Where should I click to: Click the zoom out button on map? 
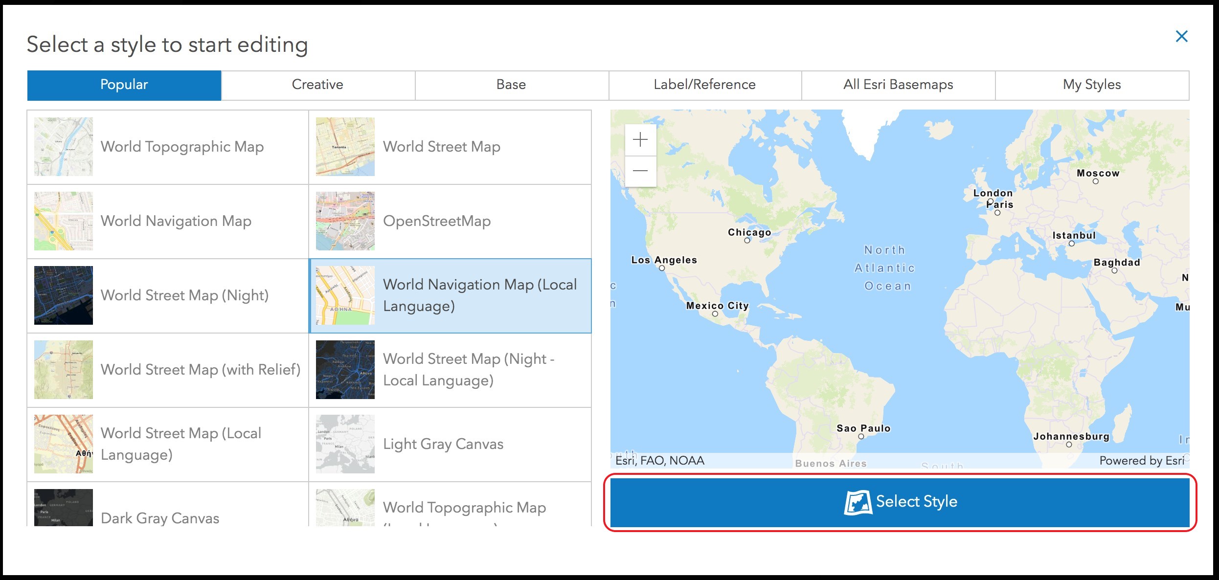[639, 170]
